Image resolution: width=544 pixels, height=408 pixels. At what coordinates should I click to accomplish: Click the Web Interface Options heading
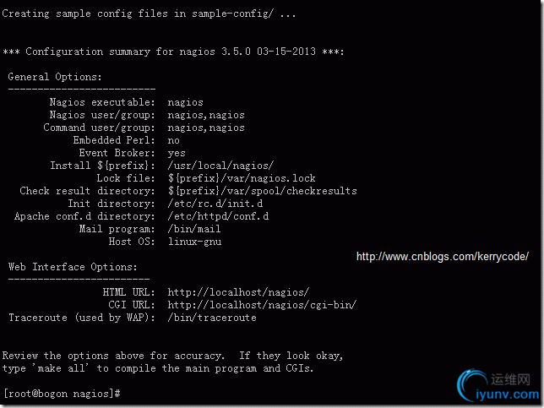click(x=73, y=267)
